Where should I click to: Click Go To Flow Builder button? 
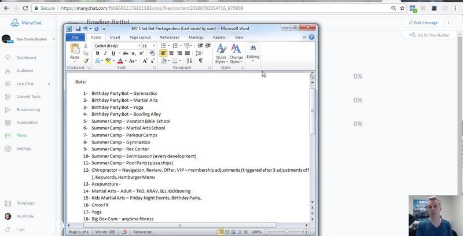[x=429, y=35]
